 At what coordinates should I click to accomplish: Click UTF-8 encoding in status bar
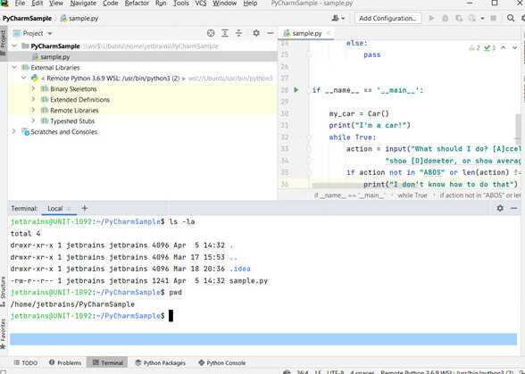[335, 372]
